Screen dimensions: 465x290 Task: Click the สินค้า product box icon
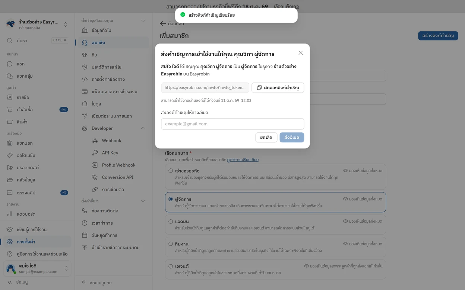10,122
